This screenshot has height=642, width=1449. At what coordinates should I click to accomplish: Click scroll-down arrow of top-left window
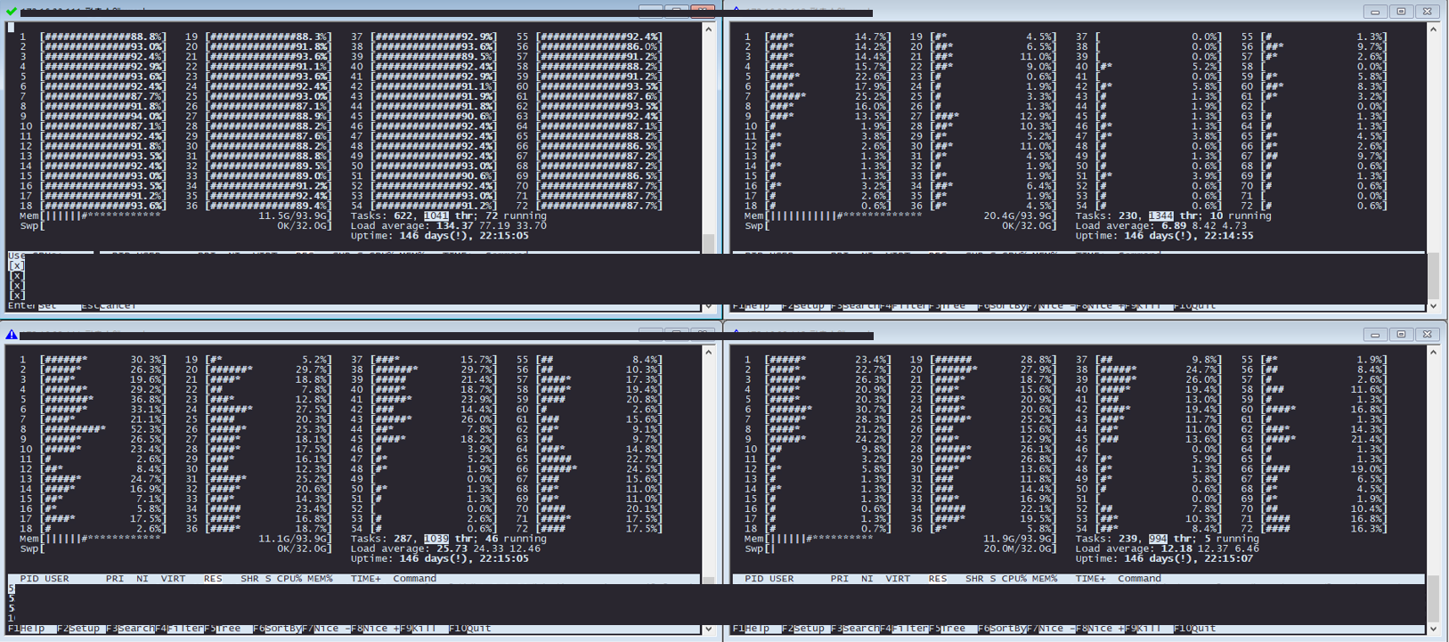pyautogui.click(x=709, y=306)
